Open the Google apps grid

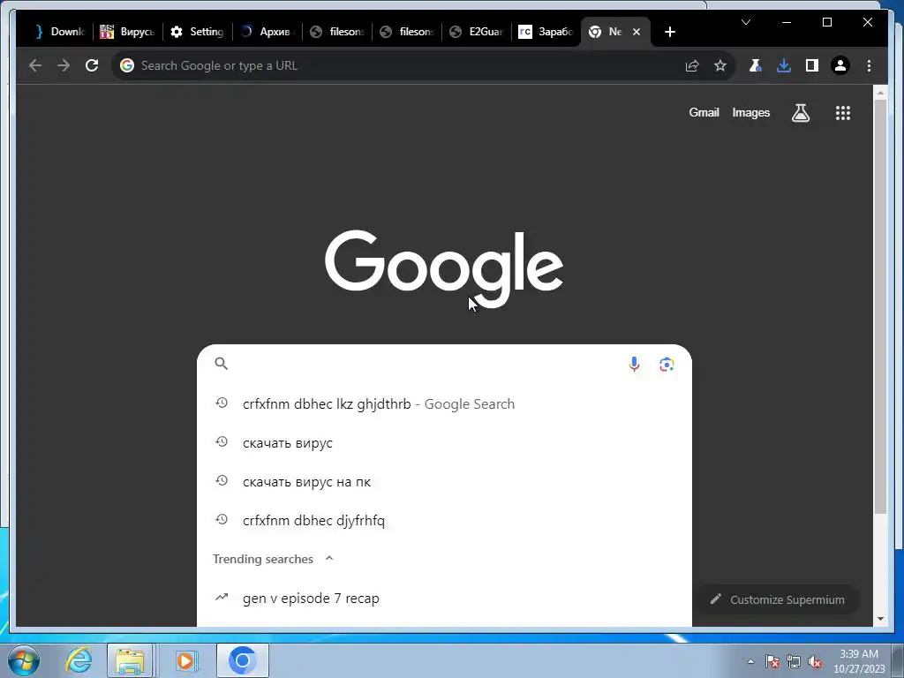point(843,113)
